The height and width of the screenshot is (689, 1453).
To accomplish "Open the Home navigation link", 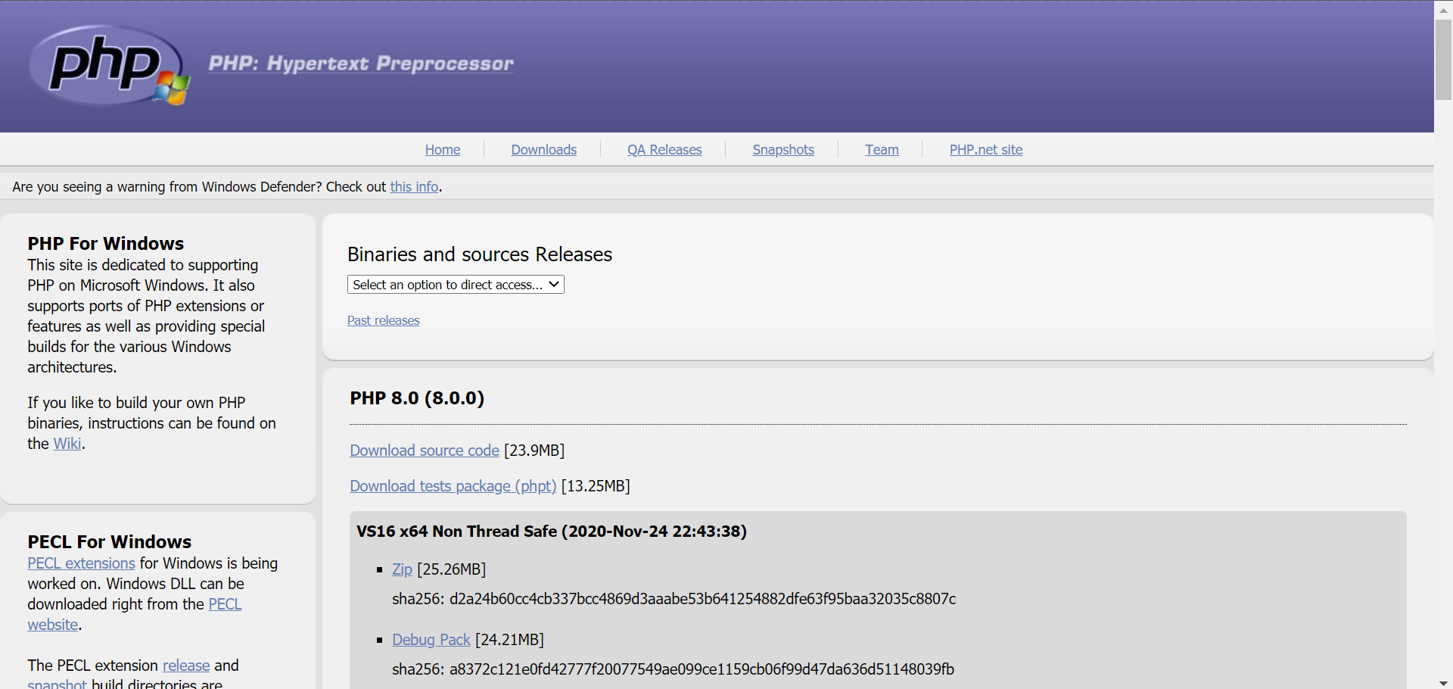I will tap(443, 150).
